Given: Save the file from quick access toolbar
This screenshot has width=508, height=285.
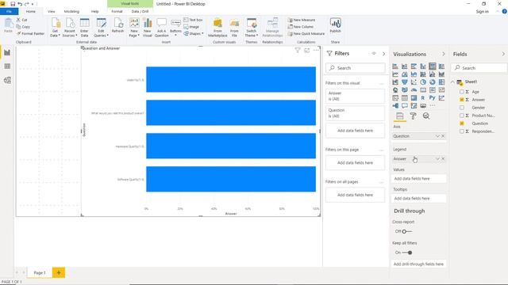Looking at the screenshot, I should (x=13, y=4).
